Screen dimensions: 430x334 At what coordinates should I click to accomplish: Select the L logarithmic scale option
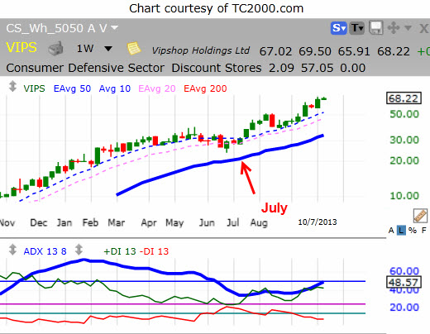[401, 231]
